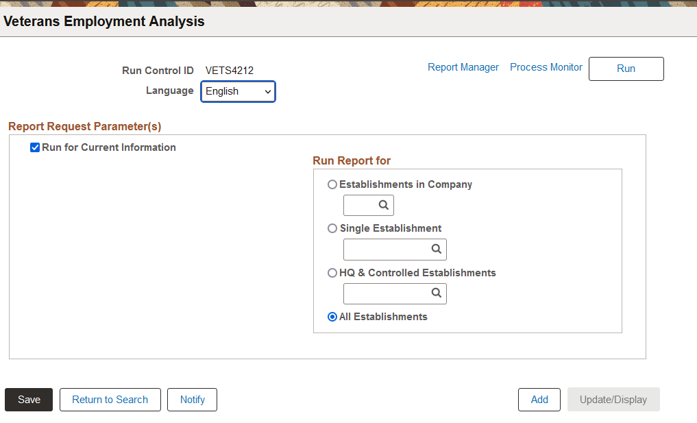Click the Establishments in Company lookup magnifier icon
The height and width of the screenshot is (423, 697).
384,205
